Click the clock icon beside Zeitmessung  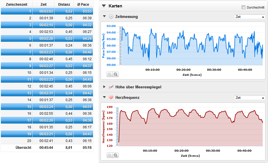(x=111, y=16)
